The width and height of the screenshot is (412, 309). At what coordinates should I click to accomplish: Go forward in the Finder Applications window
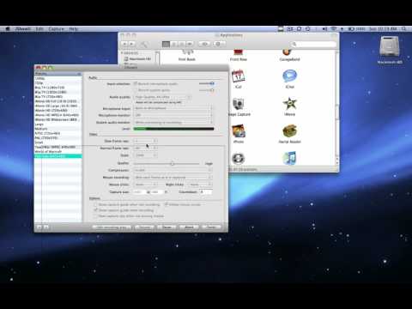click(131, 44)
